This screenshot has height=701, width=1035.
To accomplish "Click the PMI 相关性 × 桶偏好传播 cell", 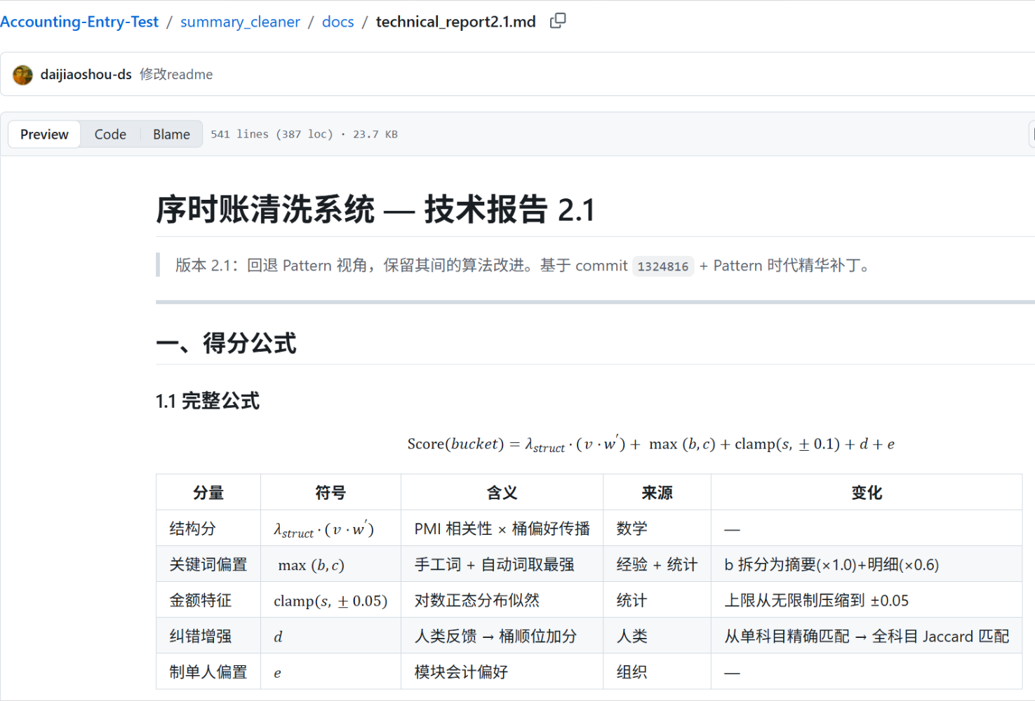I will pyautogui.click(x=502, y=529).
